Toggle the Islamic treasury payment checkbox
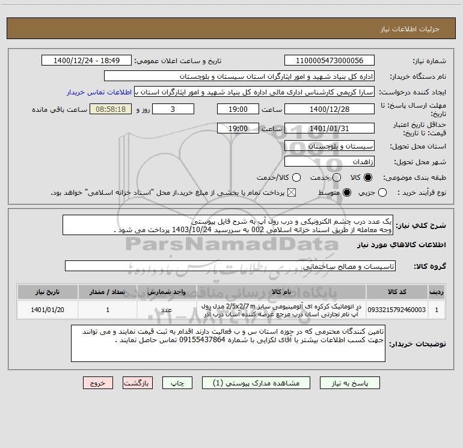The width and height of the screenshot is (463, 448). pyautogui.click(x=292, y=192)
